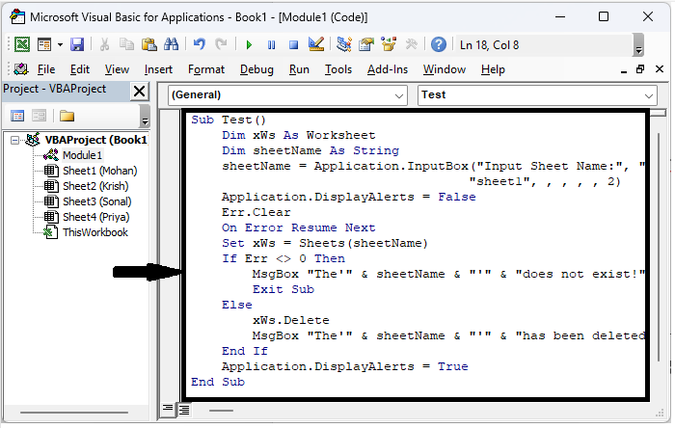
Task: Select Sheet1 (Mohan) in the tree
Action: [100, 171]
